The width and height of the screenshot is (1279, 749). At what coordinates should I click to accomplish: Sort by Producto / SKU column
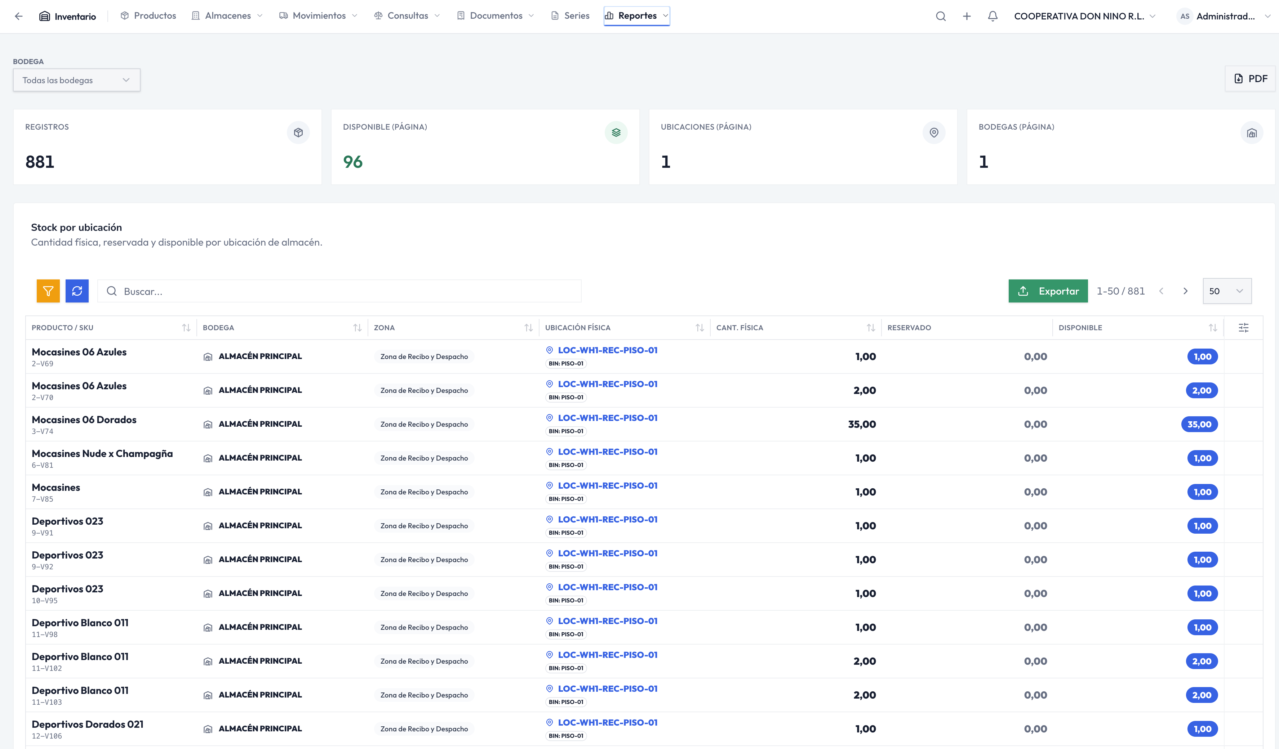coord(186,328)
